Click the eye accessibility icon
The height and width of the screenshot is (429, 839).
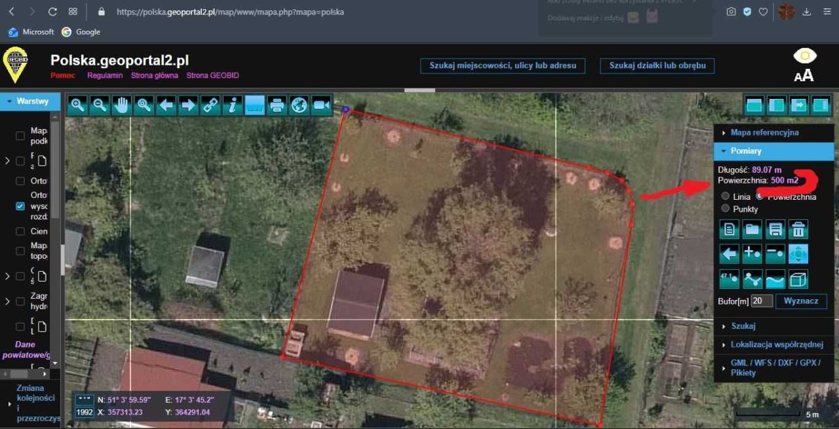[805, 56]
